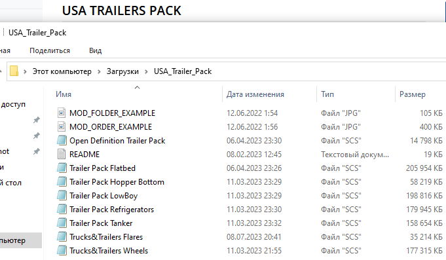The width and height of the screenshot is (446, 260).
Task: Click the date 11.03.2023 23:32
Action: [x=254, y=223]
